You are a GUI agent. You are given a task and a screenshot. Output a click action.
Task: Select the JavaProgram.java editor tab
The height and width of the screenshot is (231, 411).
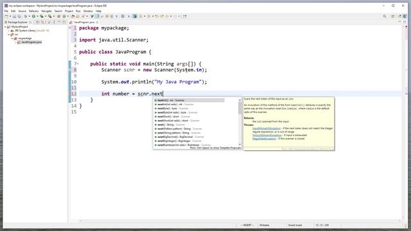(83, 22)
